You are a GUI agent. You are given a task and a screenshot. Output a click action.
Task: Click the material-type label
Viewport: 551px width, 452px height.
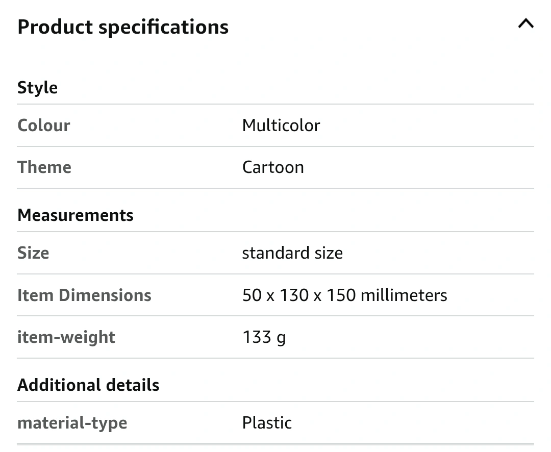coord(72,423)
